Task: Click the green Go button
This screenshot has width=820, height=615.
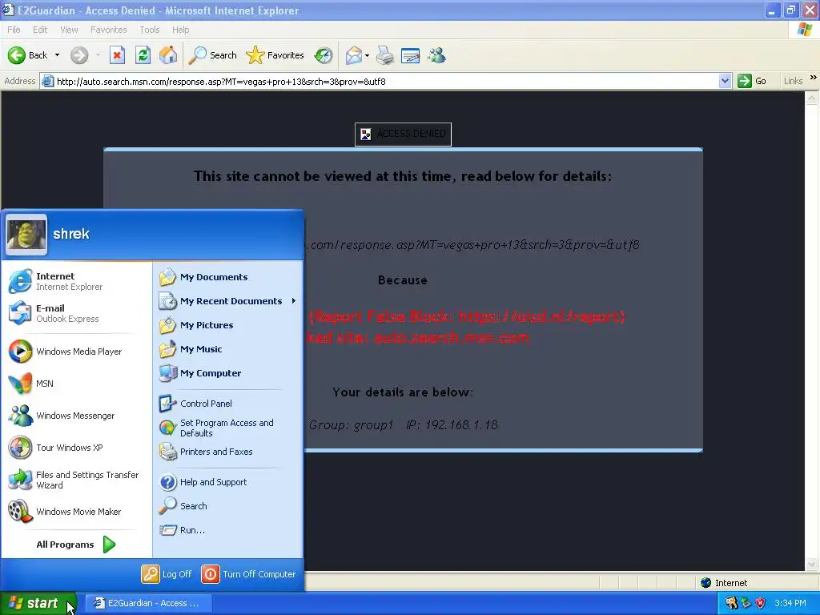Action: pyautogui.click(x=752, y=82)
